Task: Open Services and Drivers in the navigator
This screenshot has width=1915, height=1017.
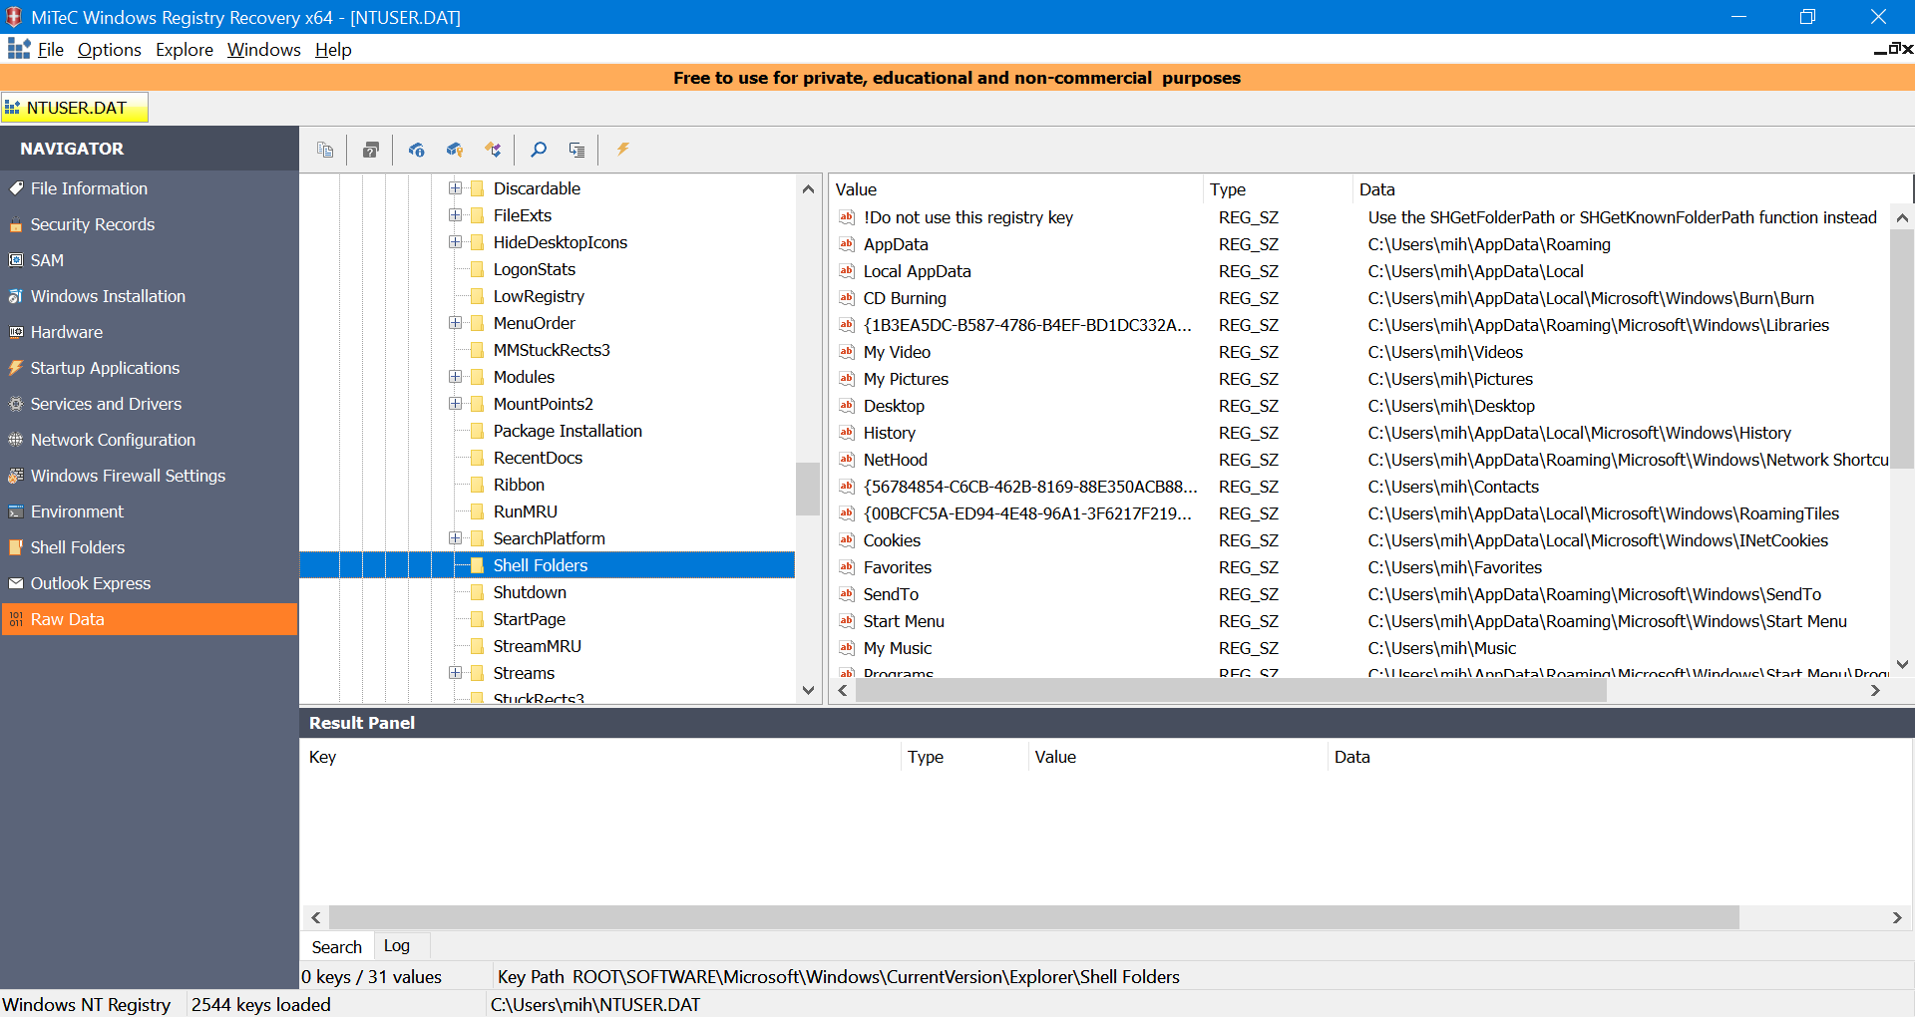Action: [150, 404]
